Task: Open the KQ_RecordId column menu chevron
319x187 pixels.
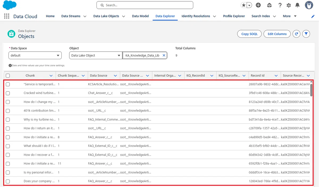Action: (x=212, y=76)
